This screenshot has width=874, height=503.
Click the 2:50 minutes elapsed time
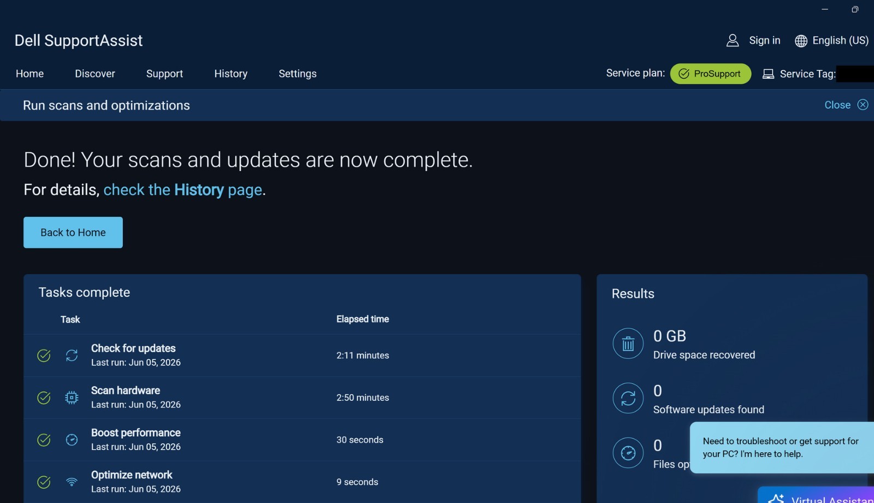363,398
